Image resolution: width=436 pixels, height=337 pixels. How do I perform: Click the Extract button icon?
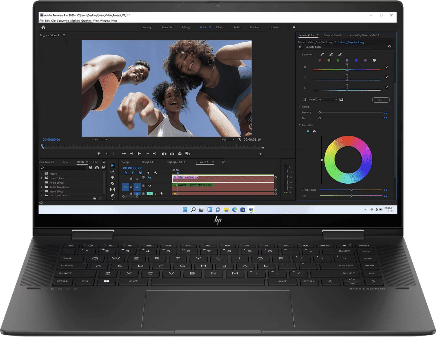click(x=172, y=154)
